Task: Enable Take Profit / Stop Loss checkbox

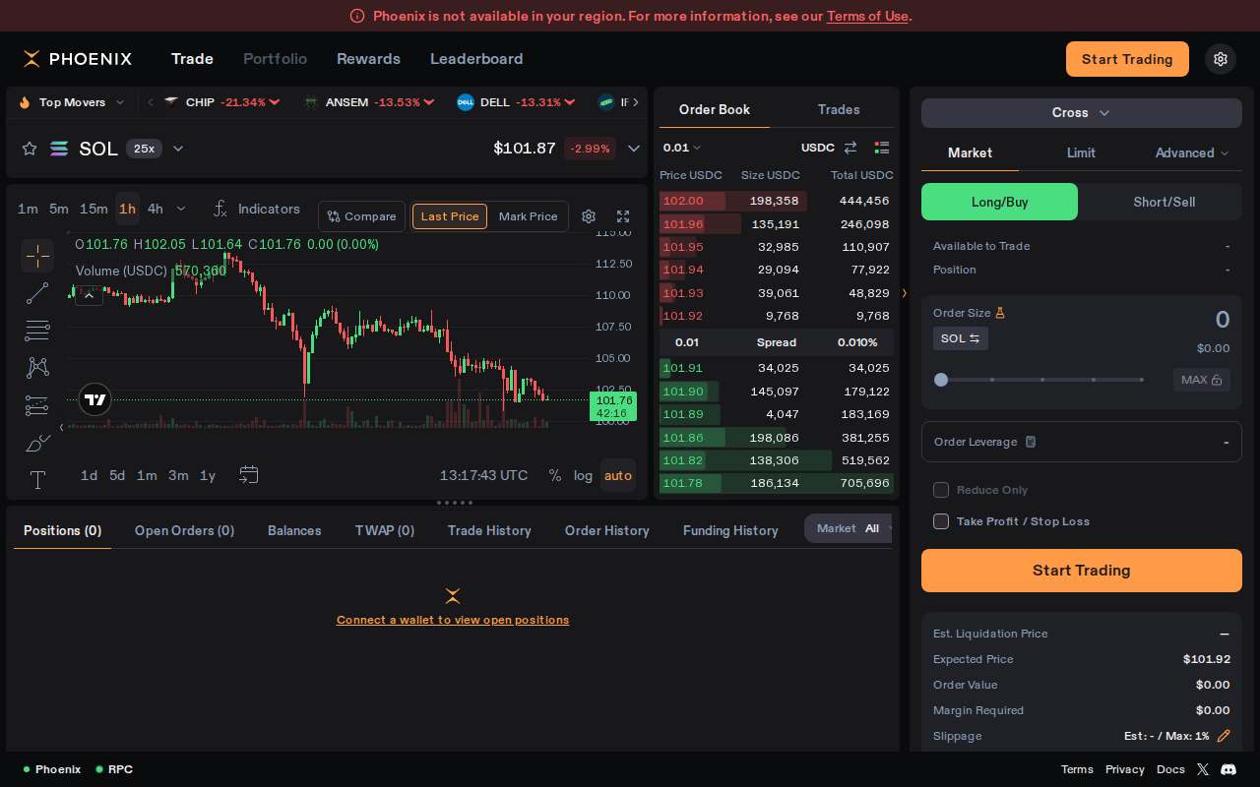Action: click(x=941, y=521)
